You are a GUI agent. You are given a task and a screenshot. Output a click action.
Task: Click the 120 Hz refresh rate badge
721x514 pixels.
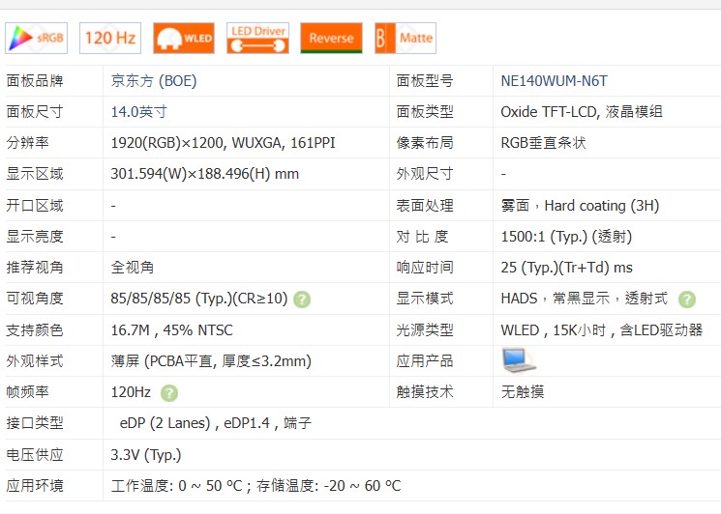(110, 38)
